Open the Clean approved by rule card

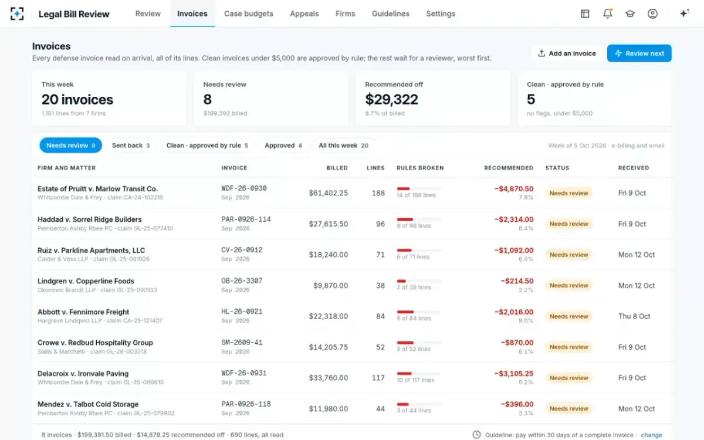coord(595,98)
